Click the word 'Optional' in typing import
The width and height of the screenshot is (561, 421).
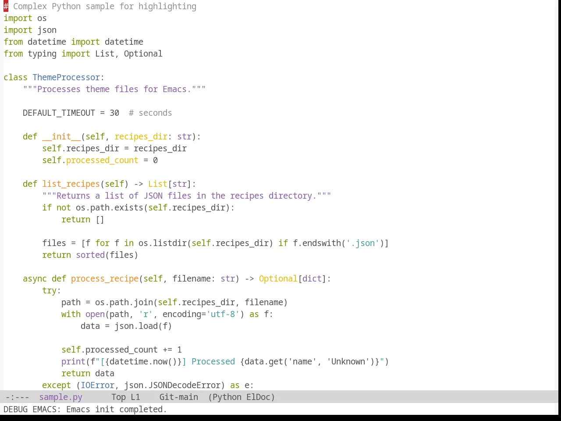143,54
